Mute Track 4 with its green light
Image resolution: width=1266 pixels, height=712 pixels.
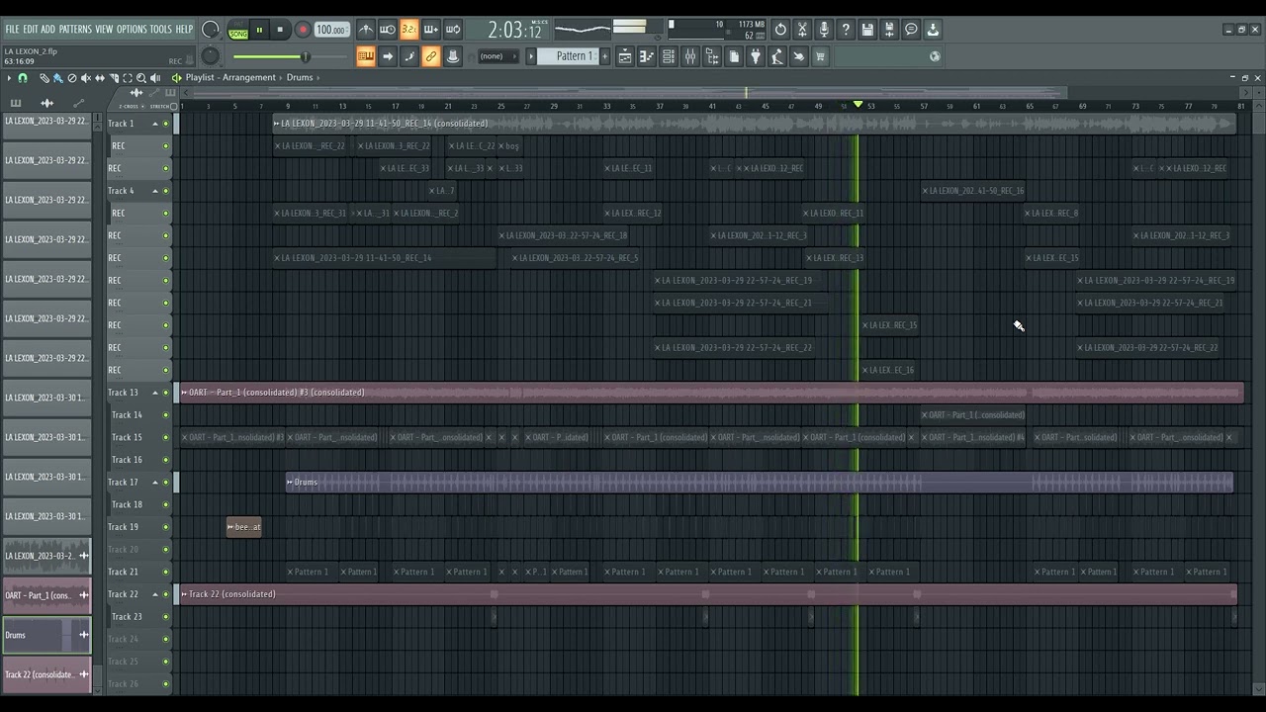(x=165, y=191)
